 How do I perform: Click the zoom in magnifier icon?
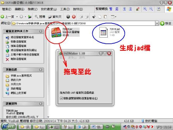click(x=145, y=9)
